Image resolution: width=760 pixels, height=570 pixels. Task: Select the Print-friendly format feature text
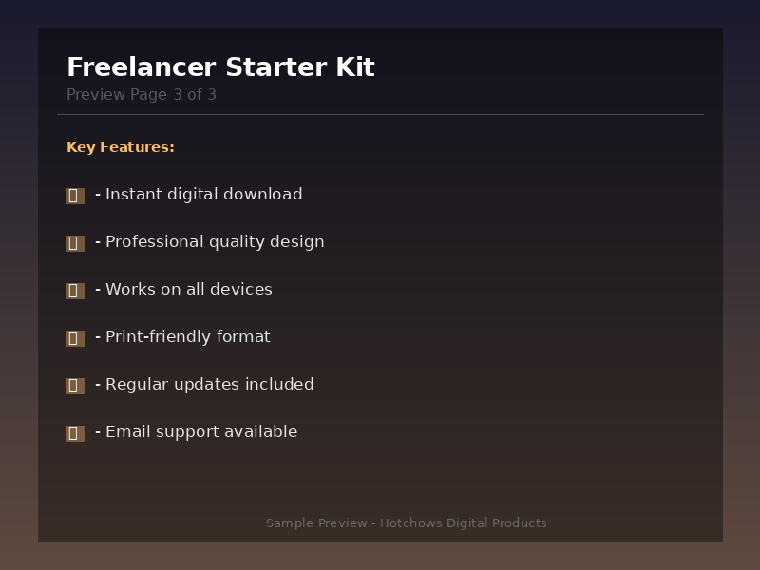[x=187, y=337]
